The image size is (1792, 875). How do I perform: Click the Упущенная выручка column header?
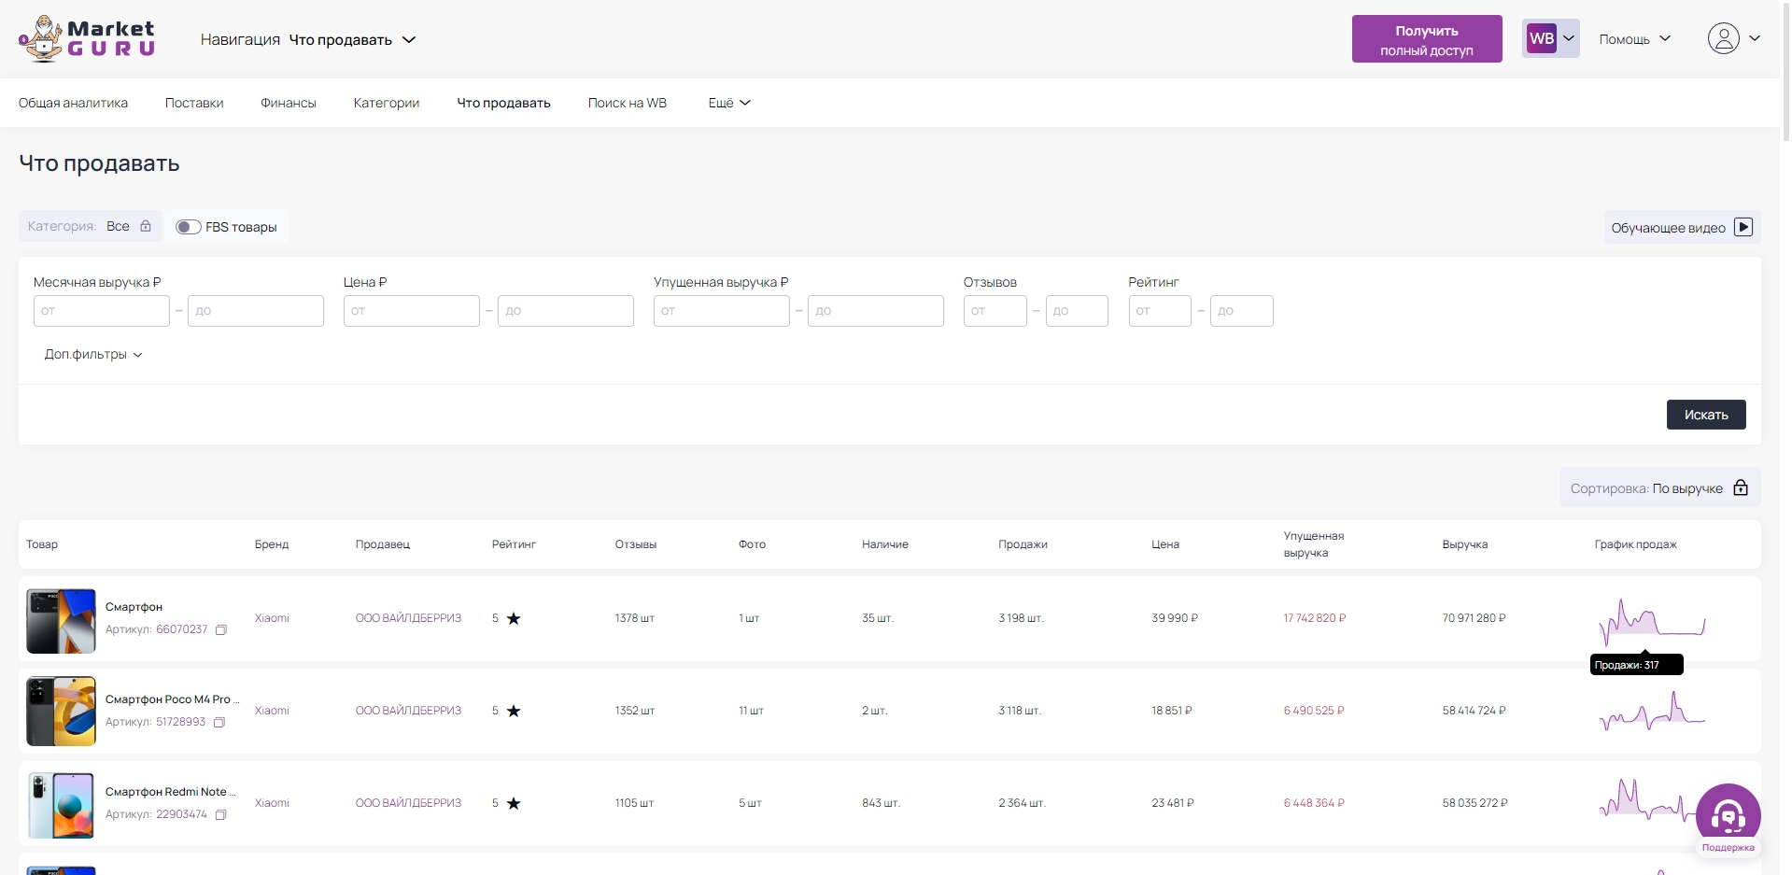[x=1314, y=544]
